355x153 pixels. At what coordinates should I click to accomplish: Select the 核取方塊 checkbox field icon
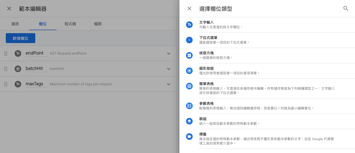(189, 55)
